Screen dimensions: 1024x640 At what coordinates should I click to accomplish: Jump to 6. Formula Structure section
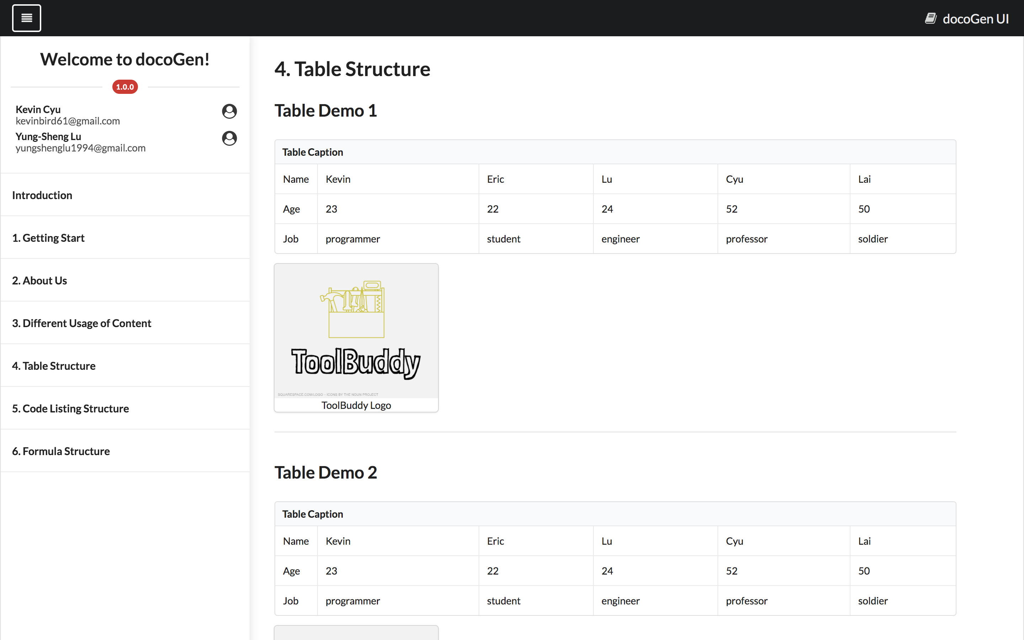[x=61, y=451]
